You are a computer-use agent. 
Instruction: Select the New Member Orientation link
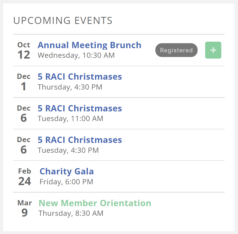coord(95,203)
